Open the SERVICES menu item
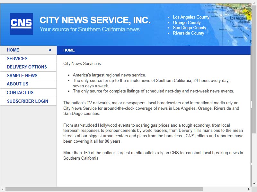 click(x=29, y=59)
